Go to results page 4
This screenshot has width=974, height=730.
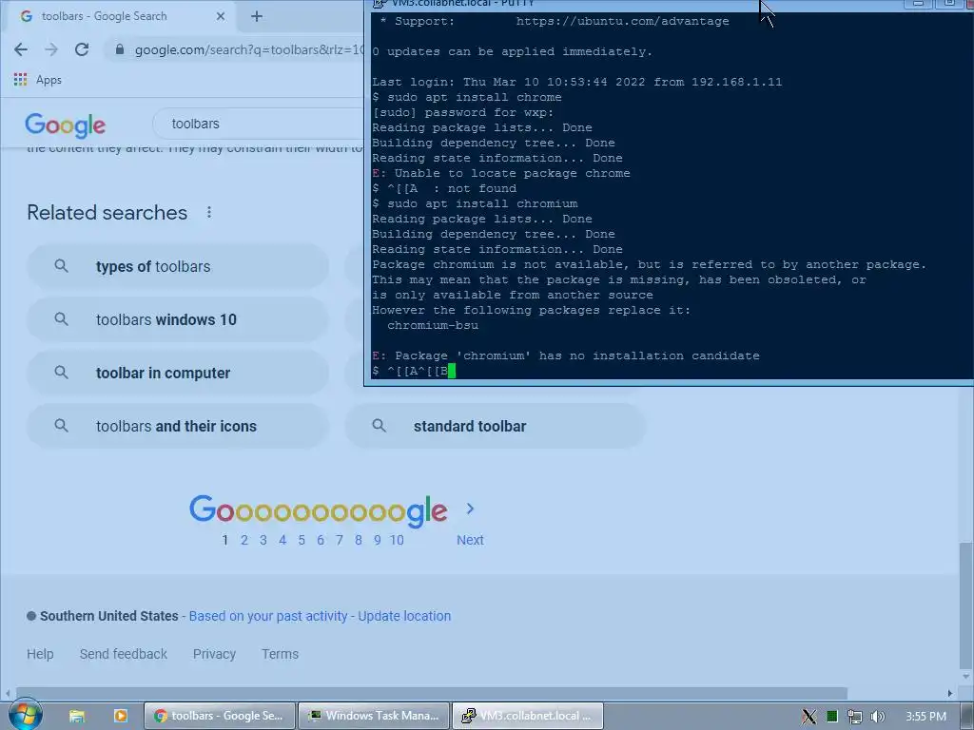(x=282, y=540)
